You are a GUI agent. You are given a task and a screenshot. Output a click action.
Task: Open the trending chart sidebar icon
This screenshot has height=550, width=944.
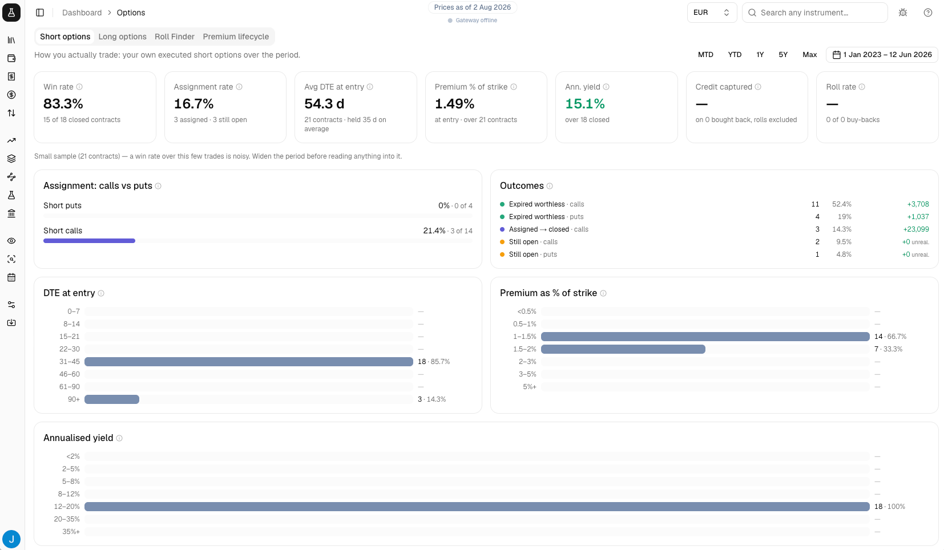[x=11, y=140]
